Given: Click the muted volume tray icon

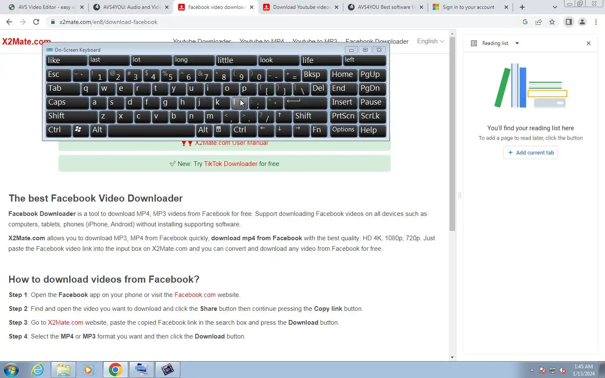Looking at the screenshot, I should click(563, 370).
